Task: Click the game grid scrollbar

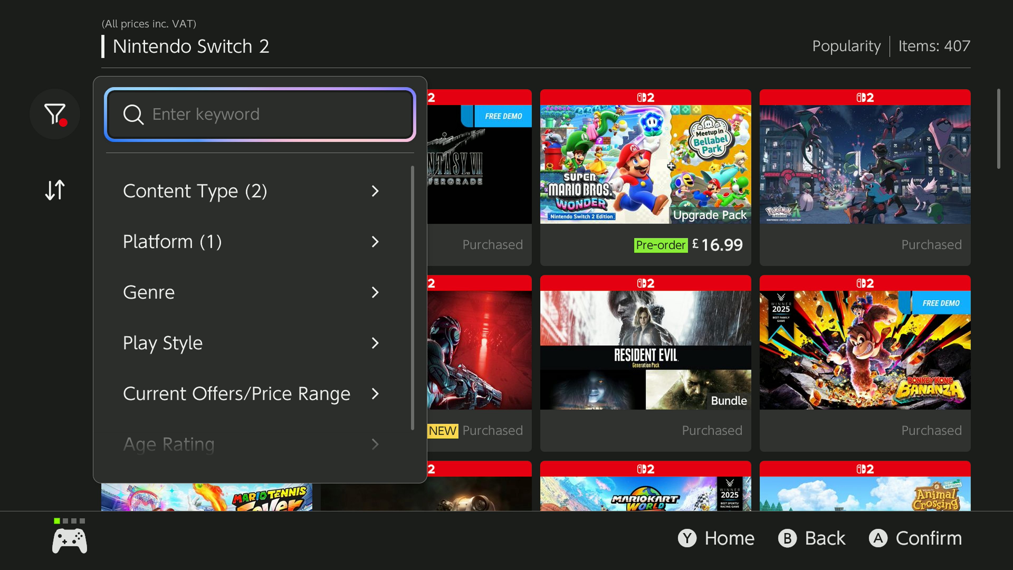Action: [998, 129]
